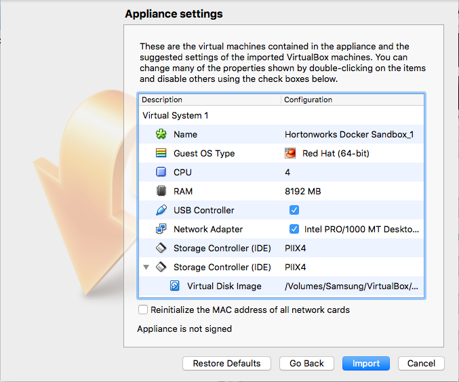Cancel the appliance import dialog
This screenshot has height=382, width=459.
[x=421, y=364]
